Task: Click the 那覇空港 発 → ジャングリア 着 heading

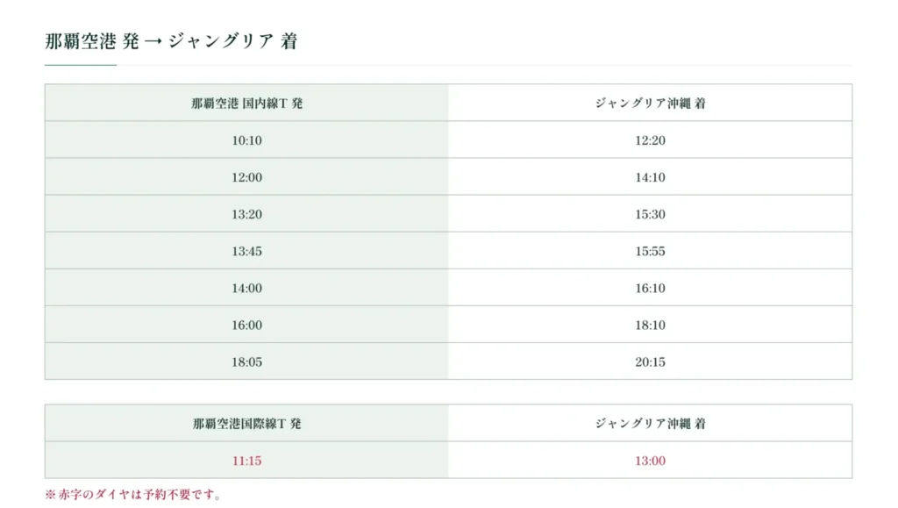Action: pos(171,41)
